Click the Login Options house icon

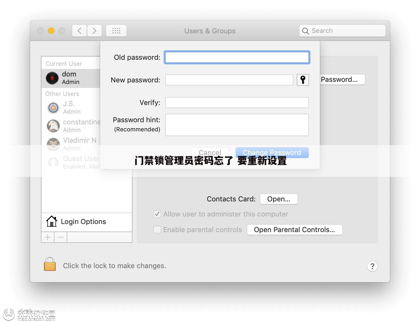pos(51,221)
